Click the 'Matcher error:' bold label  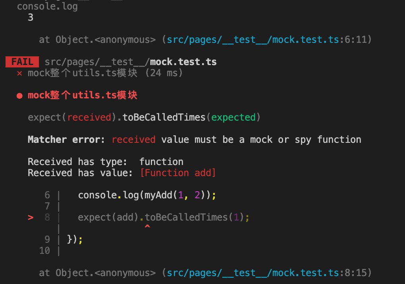click(x=66, y=140)
